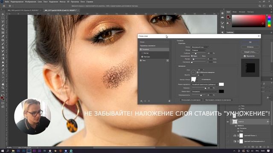273x153 pixels.
Task: Click OK in Layer Style dialog
Action: [x=250, y=42]
